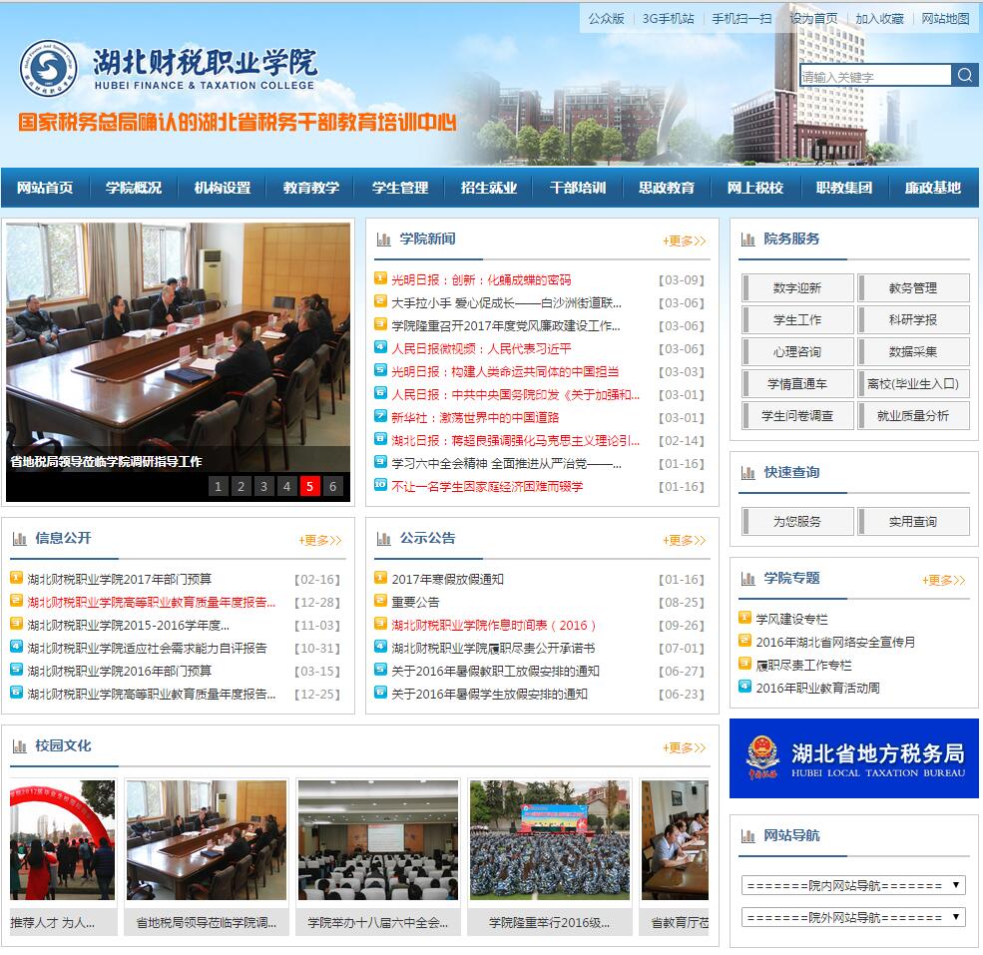Click the 公示公告 section chart icon

pos(383,539)
